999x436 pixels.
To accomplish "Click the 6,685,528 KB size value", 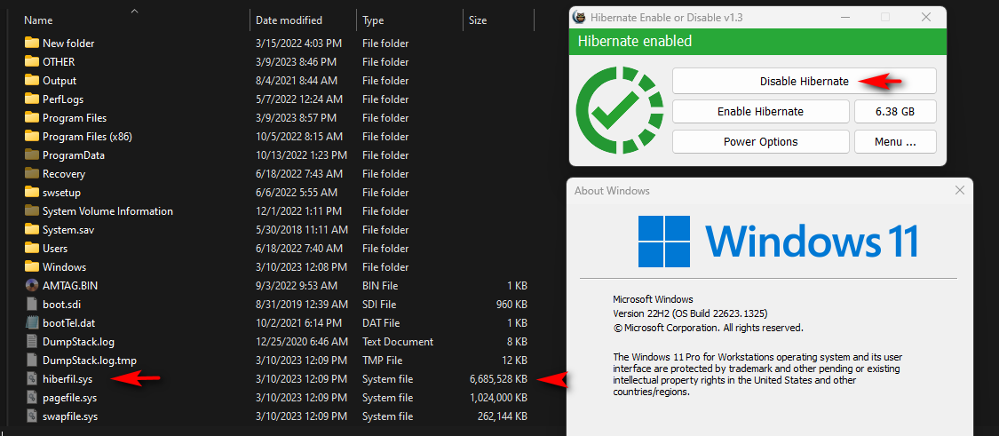I will [x=498, y=378].
